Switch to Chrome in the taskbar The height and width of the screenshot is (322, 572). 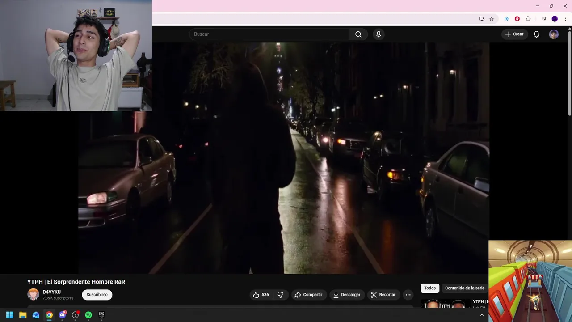tap(49, 315)
